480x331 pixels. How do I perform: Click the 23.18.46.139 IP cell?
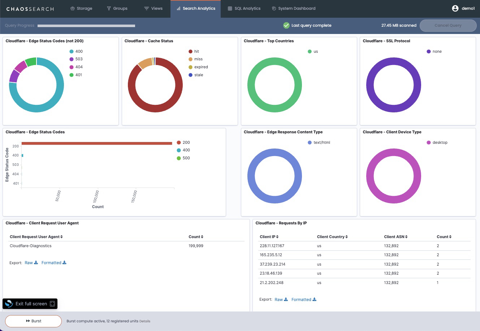pyautogui.click(x=271, y=273)
